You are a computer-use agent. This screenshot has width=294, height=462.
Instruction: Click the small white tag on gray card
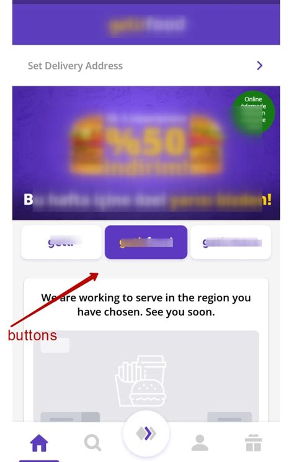pos(55,345)
